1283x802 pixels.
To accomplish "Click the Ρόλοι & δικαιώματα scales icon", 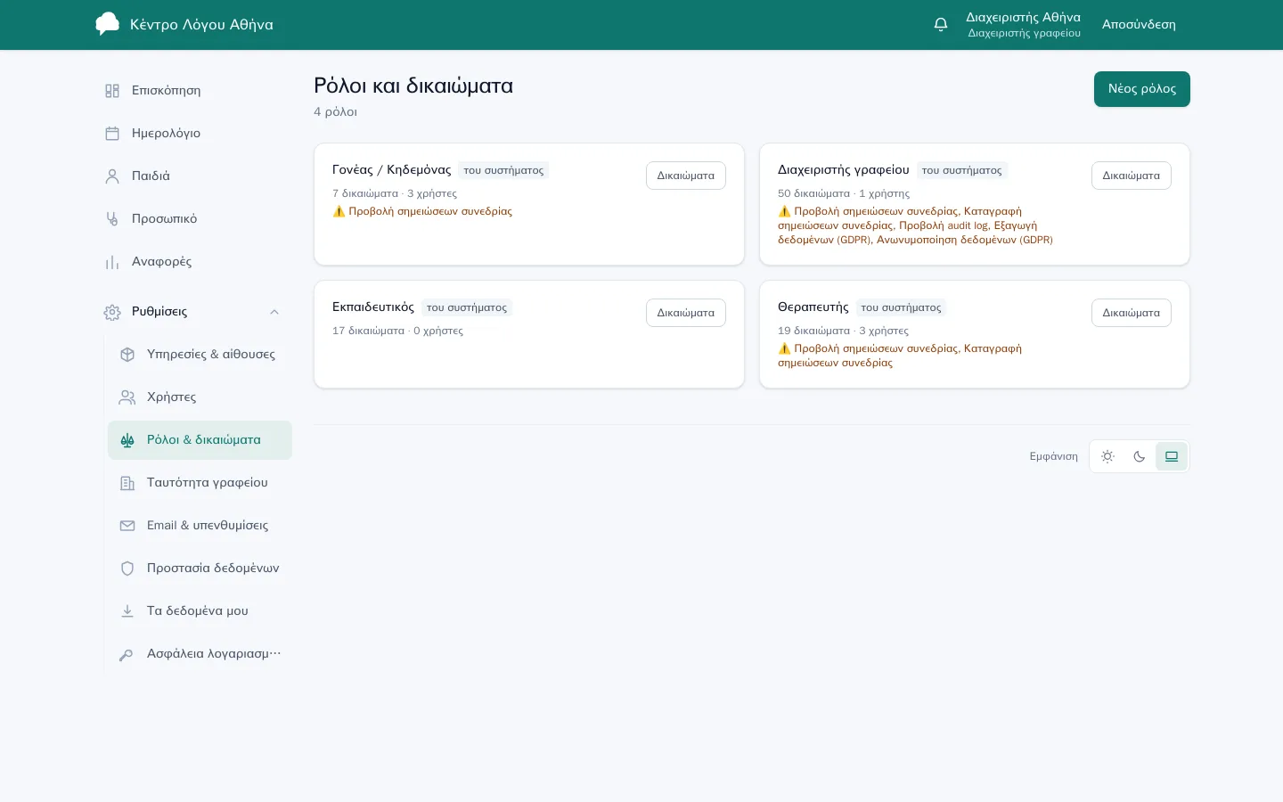I will 127,440.
